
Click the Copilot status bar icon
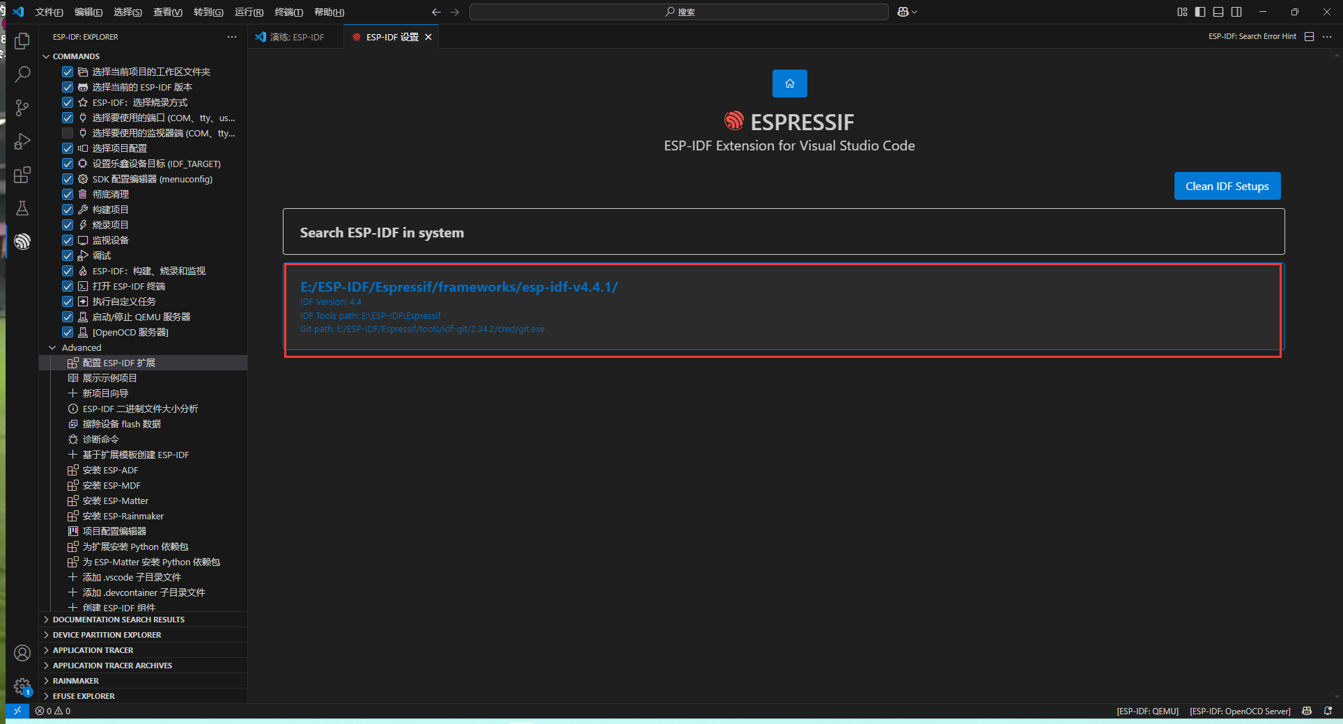(1307, 711)
